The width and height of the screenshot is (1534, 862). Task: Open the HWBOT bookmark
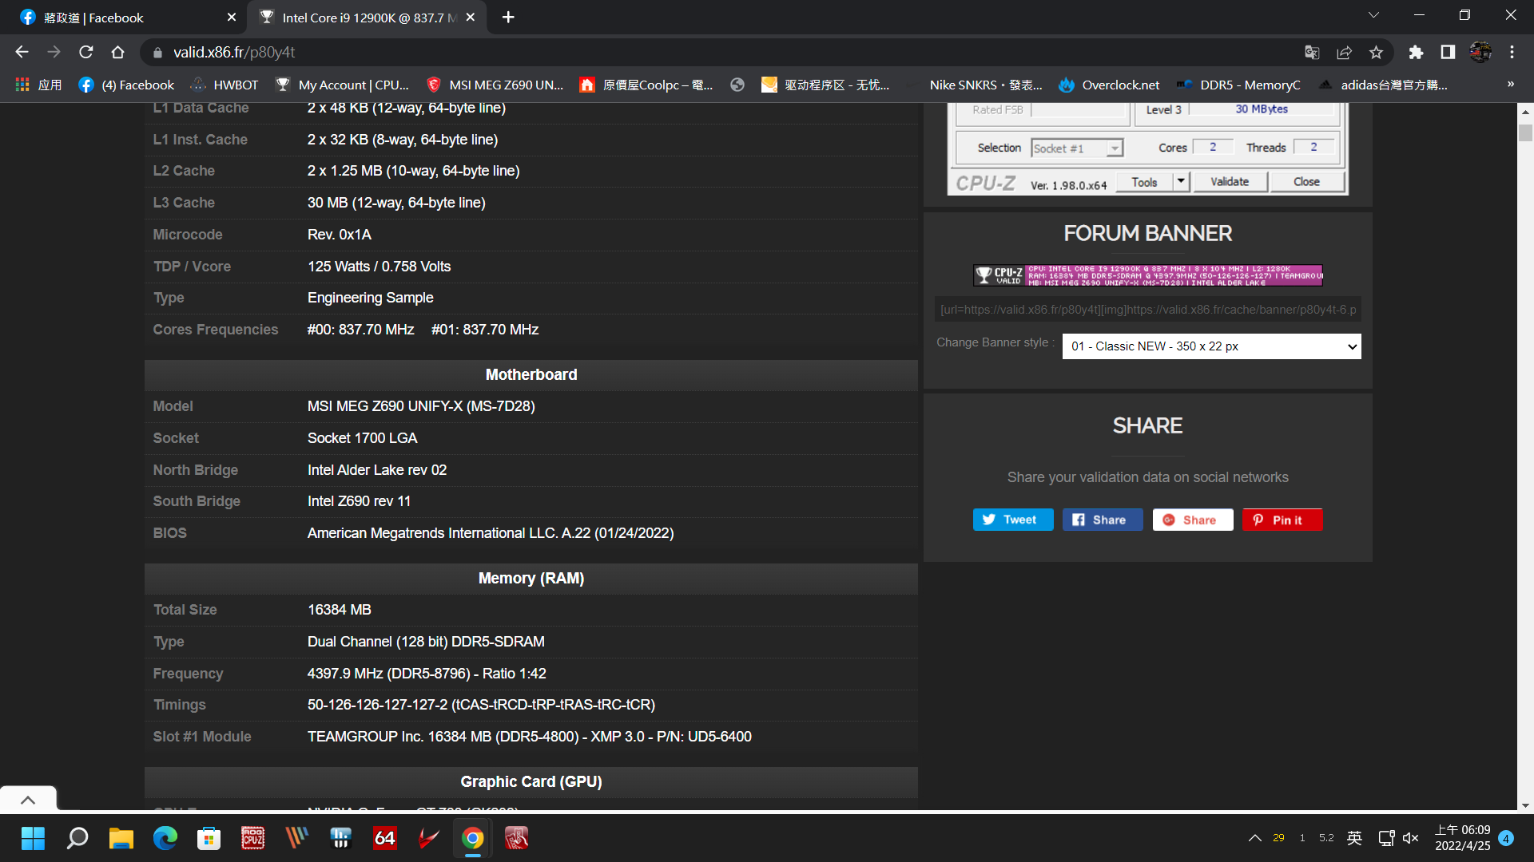tap(225, 85)
